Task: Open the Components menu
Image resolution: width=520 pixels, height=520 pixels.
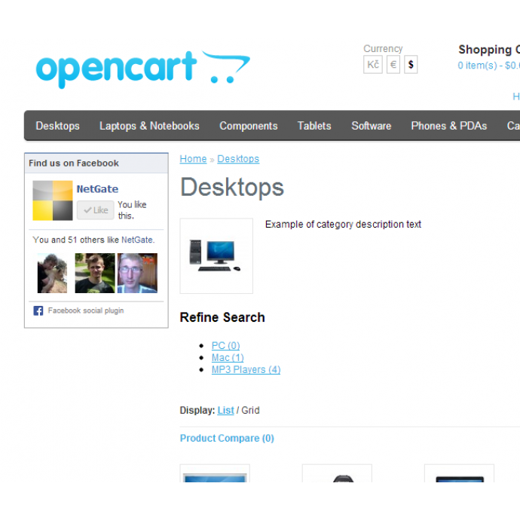Action: coord(249,126)
